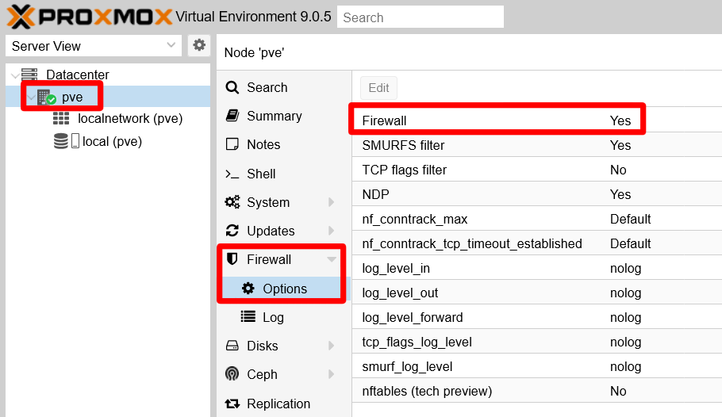722x417 pixels.
Task: Click the Log list icon
Action: (x=248, y=316)
